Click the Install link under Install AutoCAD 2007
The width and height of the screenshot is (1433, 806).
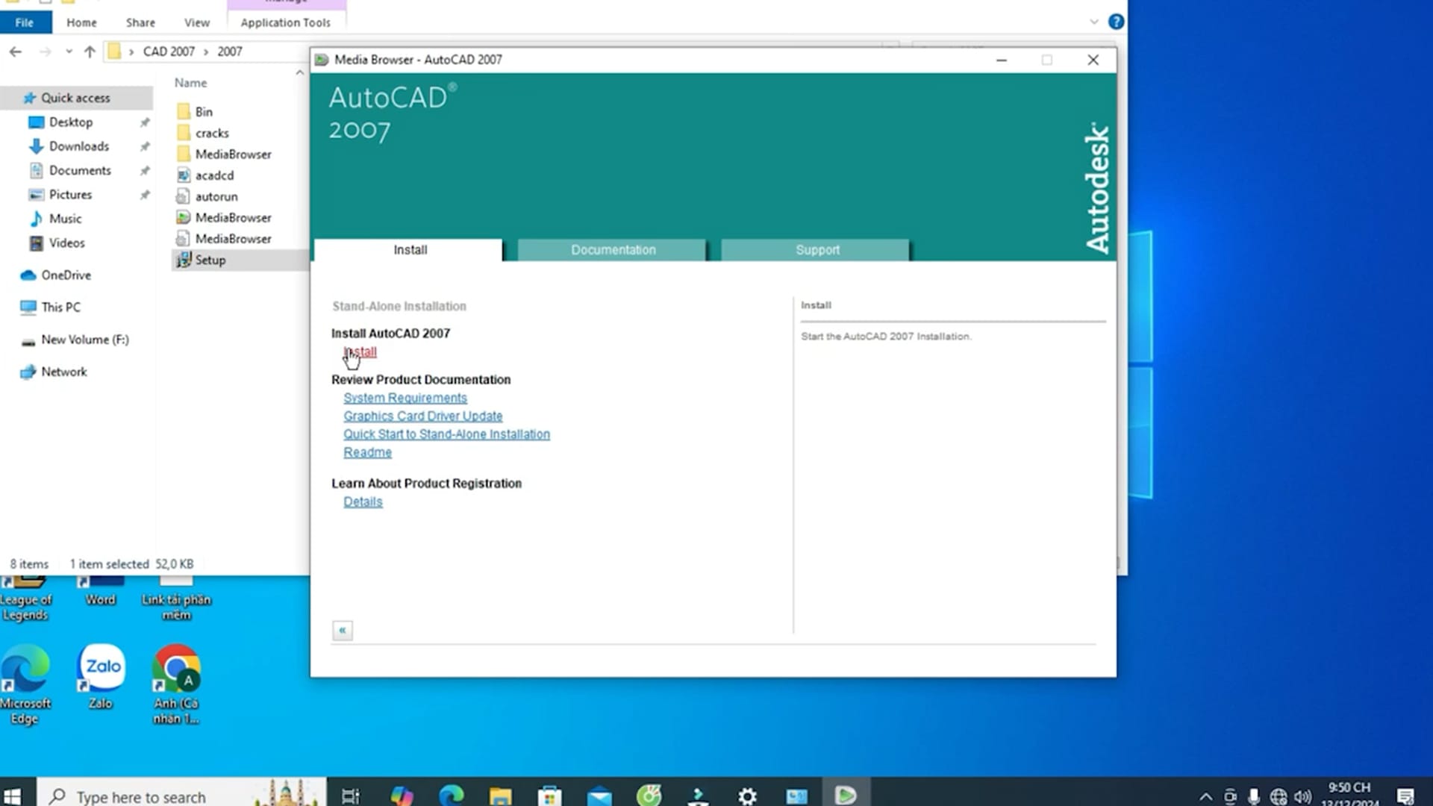coord(360,352)
